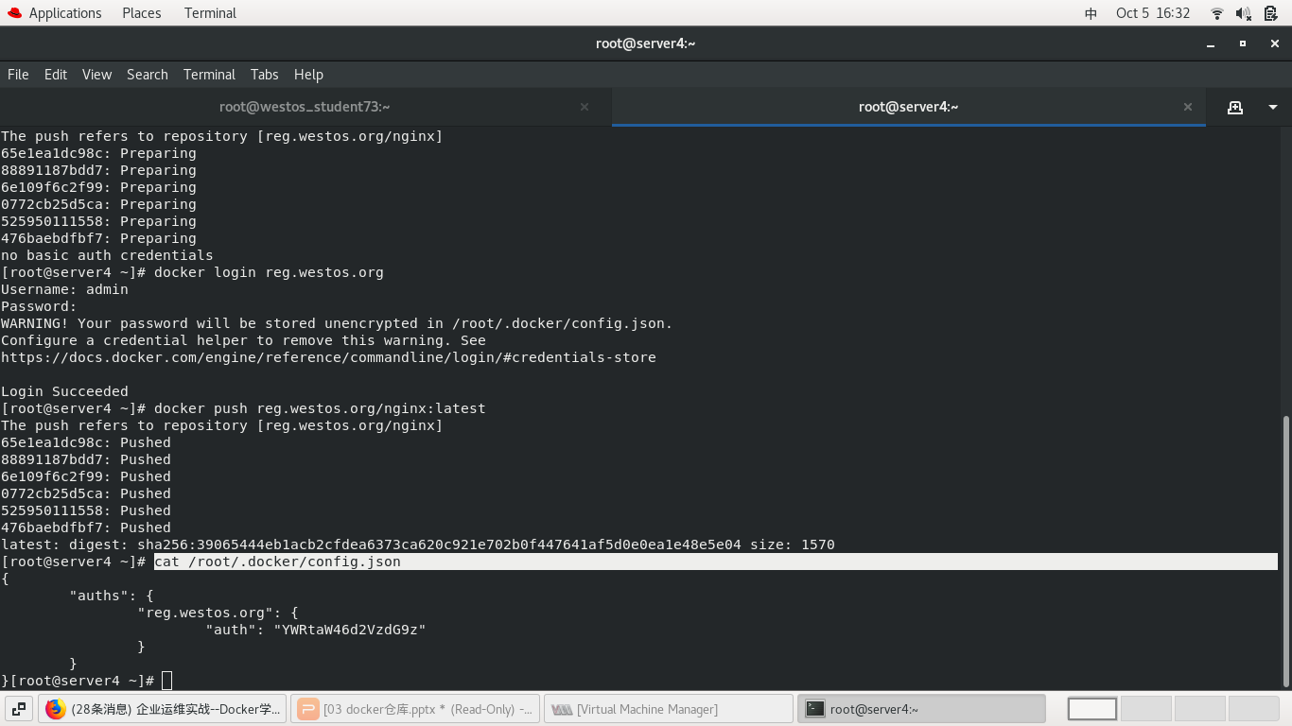Click the docker push nginx:latest command

(320, 408)
